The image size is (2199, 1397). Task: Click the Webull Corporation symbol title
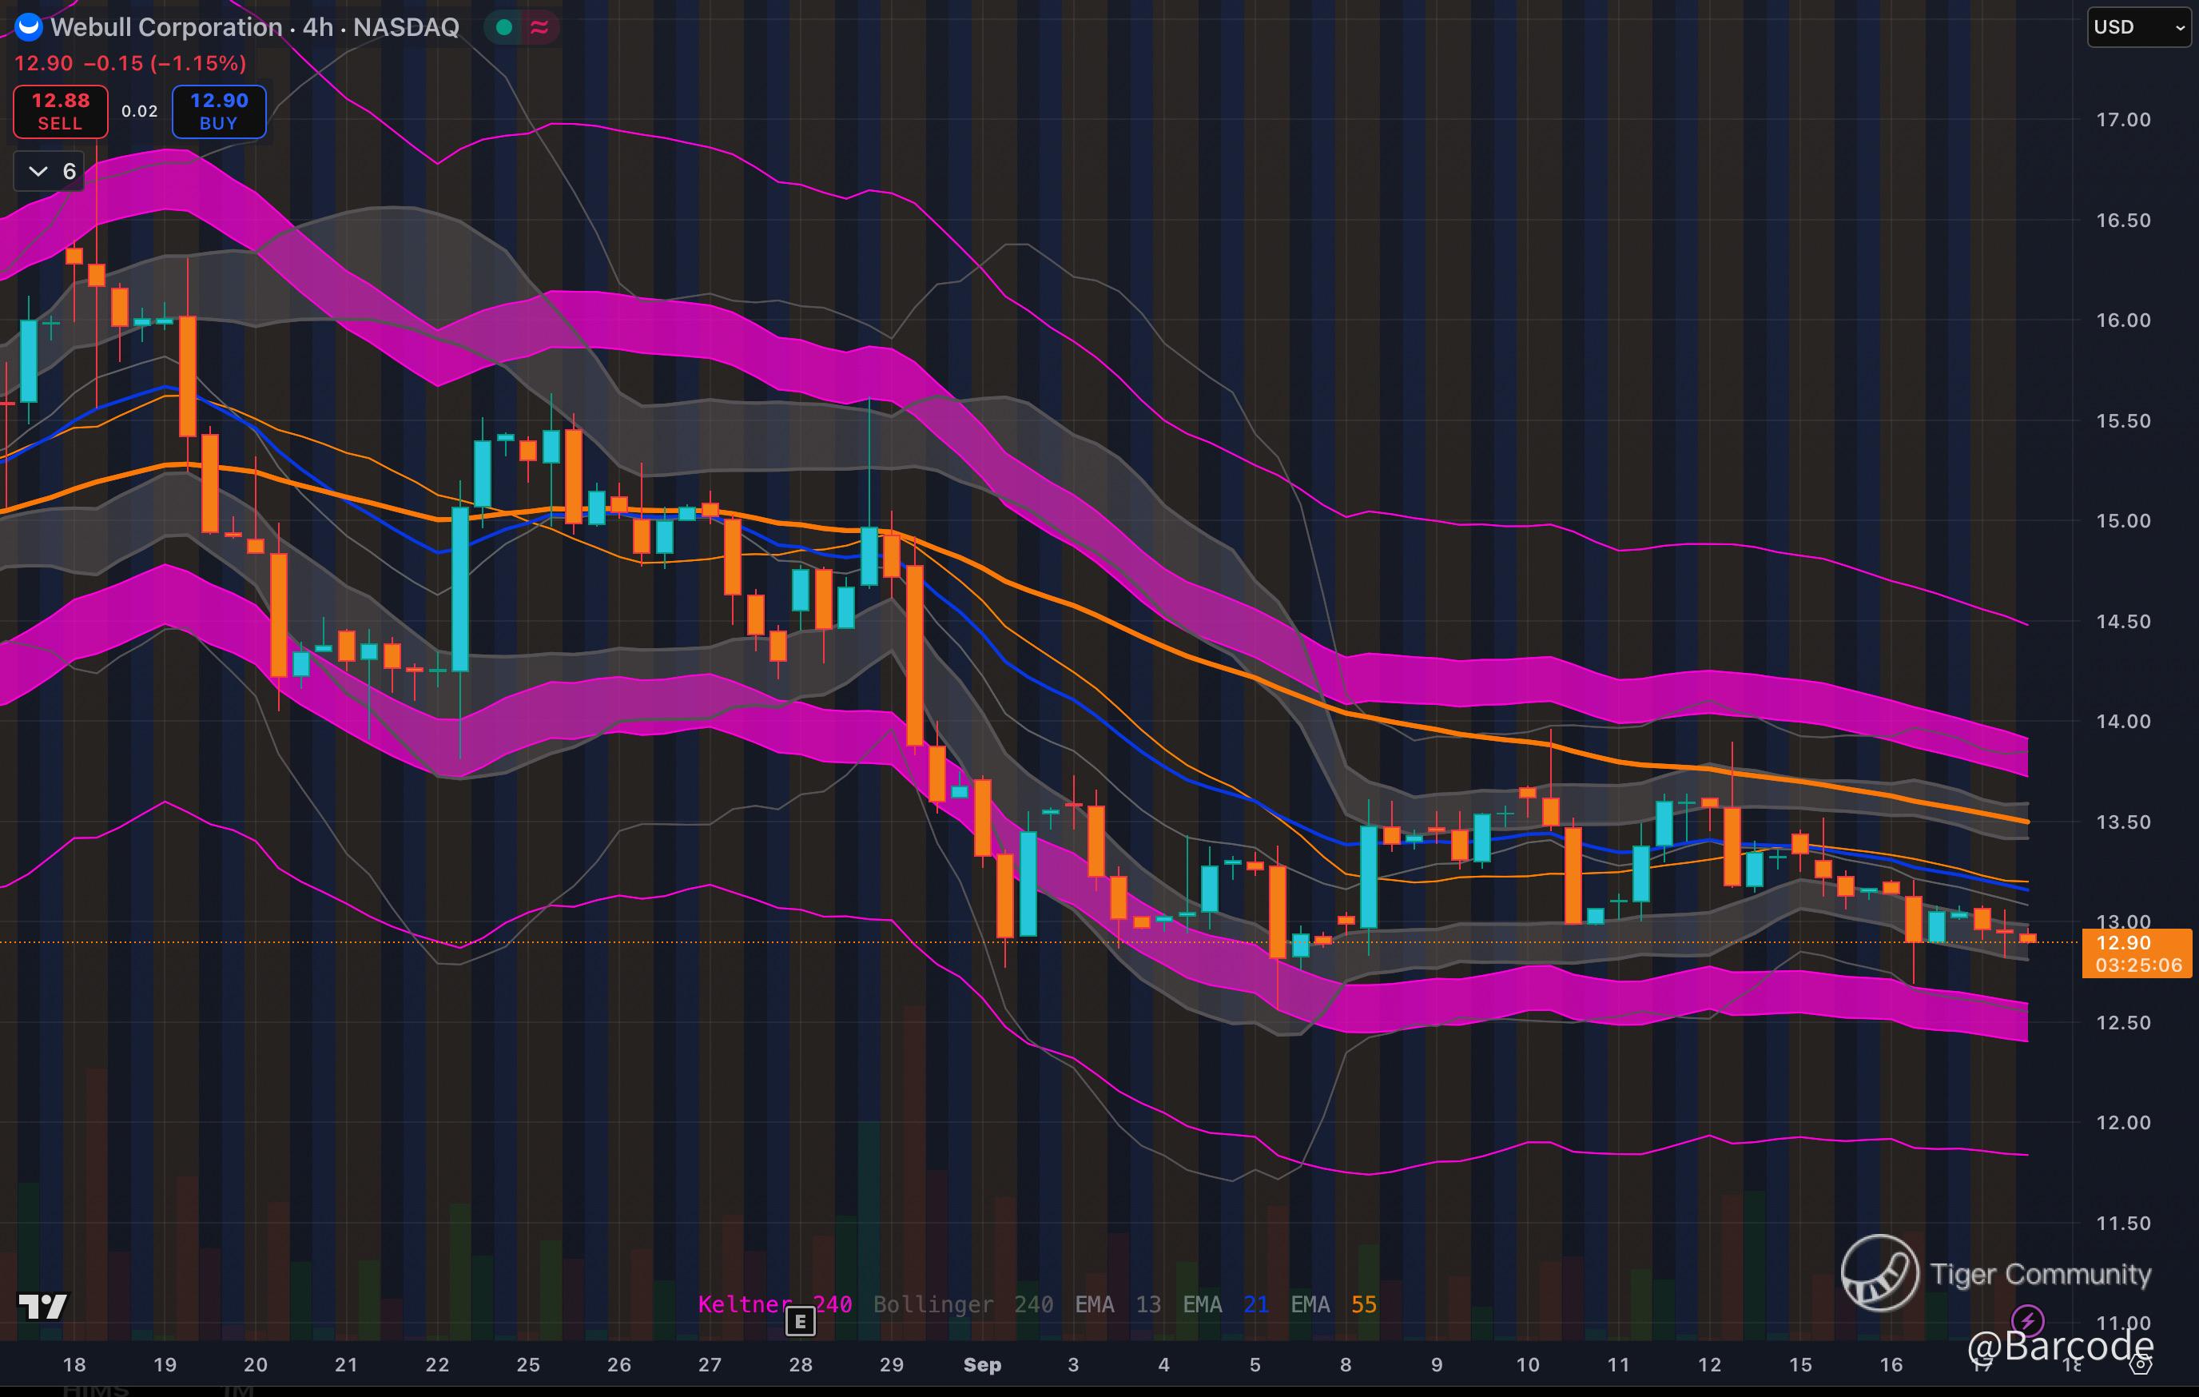[165, 27]
